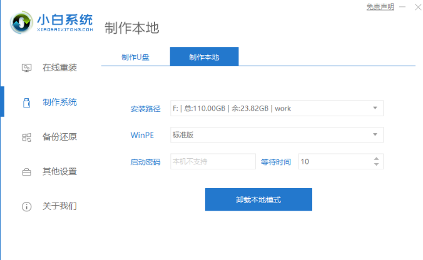
Task: Select the 制作本地 tab
Action: (204, 57)
